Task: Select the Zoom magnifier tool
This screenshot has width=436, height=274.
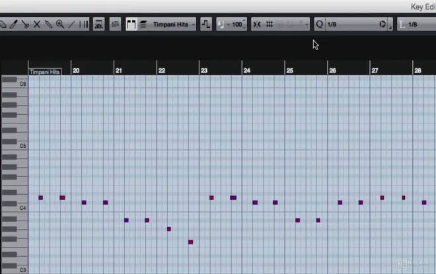Action: (59, 24)
